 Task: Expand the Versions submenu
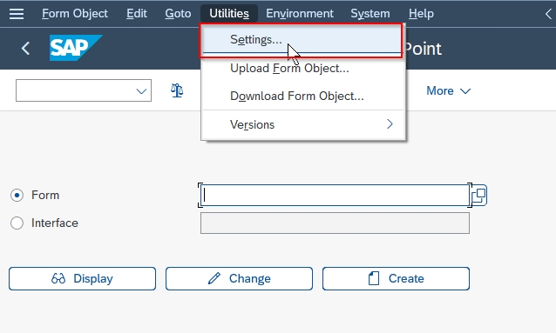click(x=303, y=124)
